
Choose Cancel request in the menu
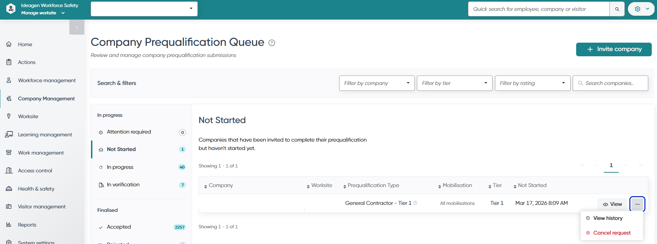click(612, 233)
